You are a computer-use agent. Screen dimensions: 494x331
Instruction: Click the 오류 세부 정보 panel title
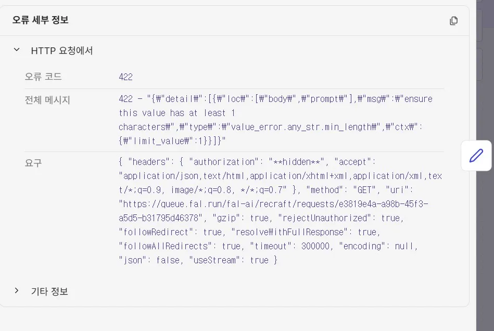click(41, 20)
